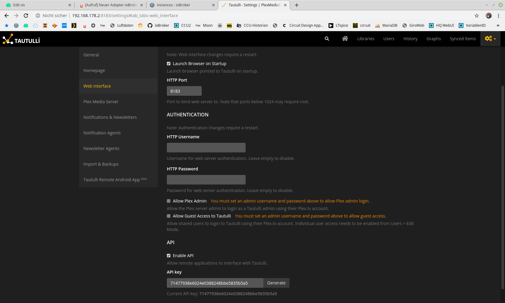Screen dimensions: 505x303
Task: Open Notification Agents settings
Action: tap(118, 133)
